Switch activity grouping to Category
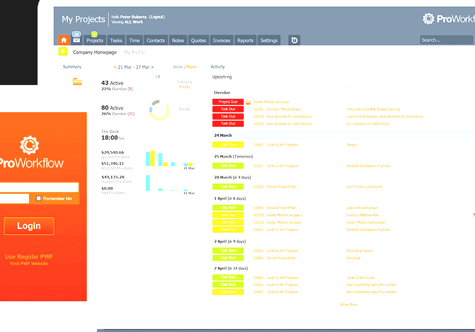This screenshot has width=475, height=332. tap(185, 81)
